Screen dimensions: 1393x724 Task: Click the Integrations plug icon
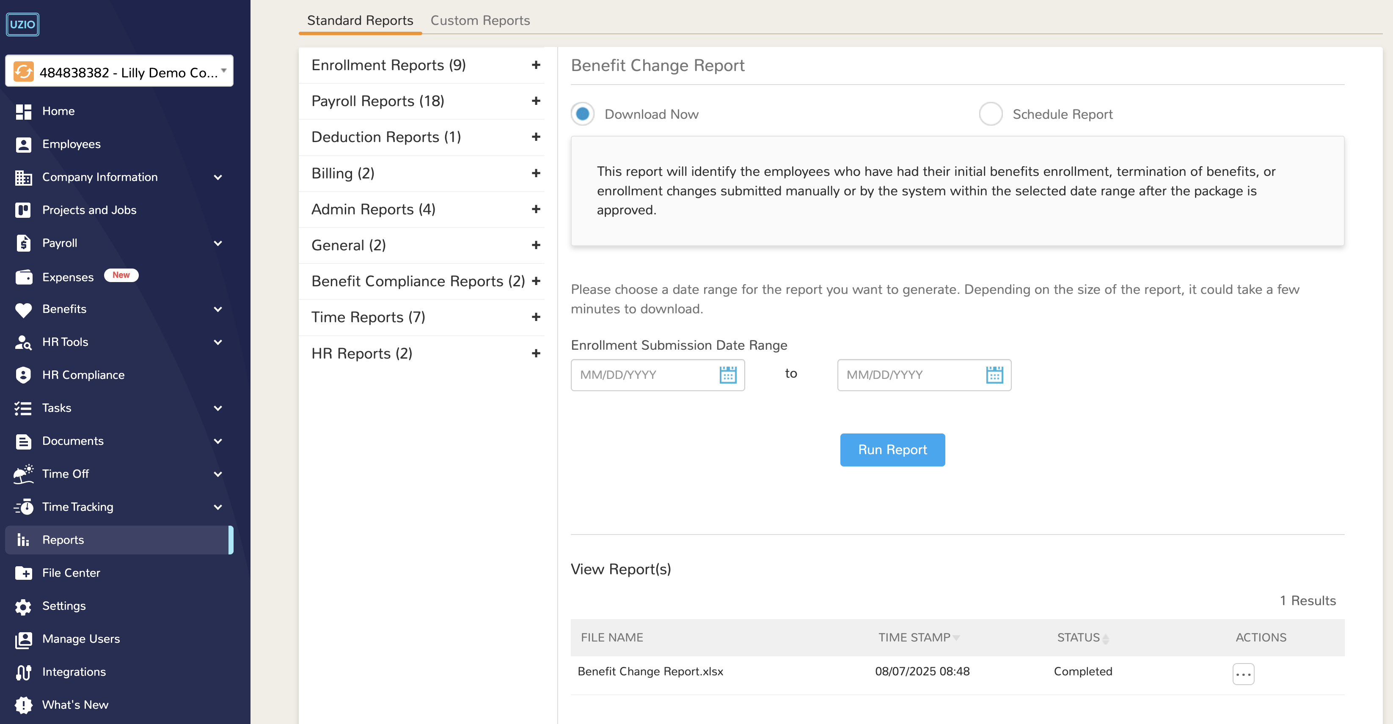(x=23, y=672)
